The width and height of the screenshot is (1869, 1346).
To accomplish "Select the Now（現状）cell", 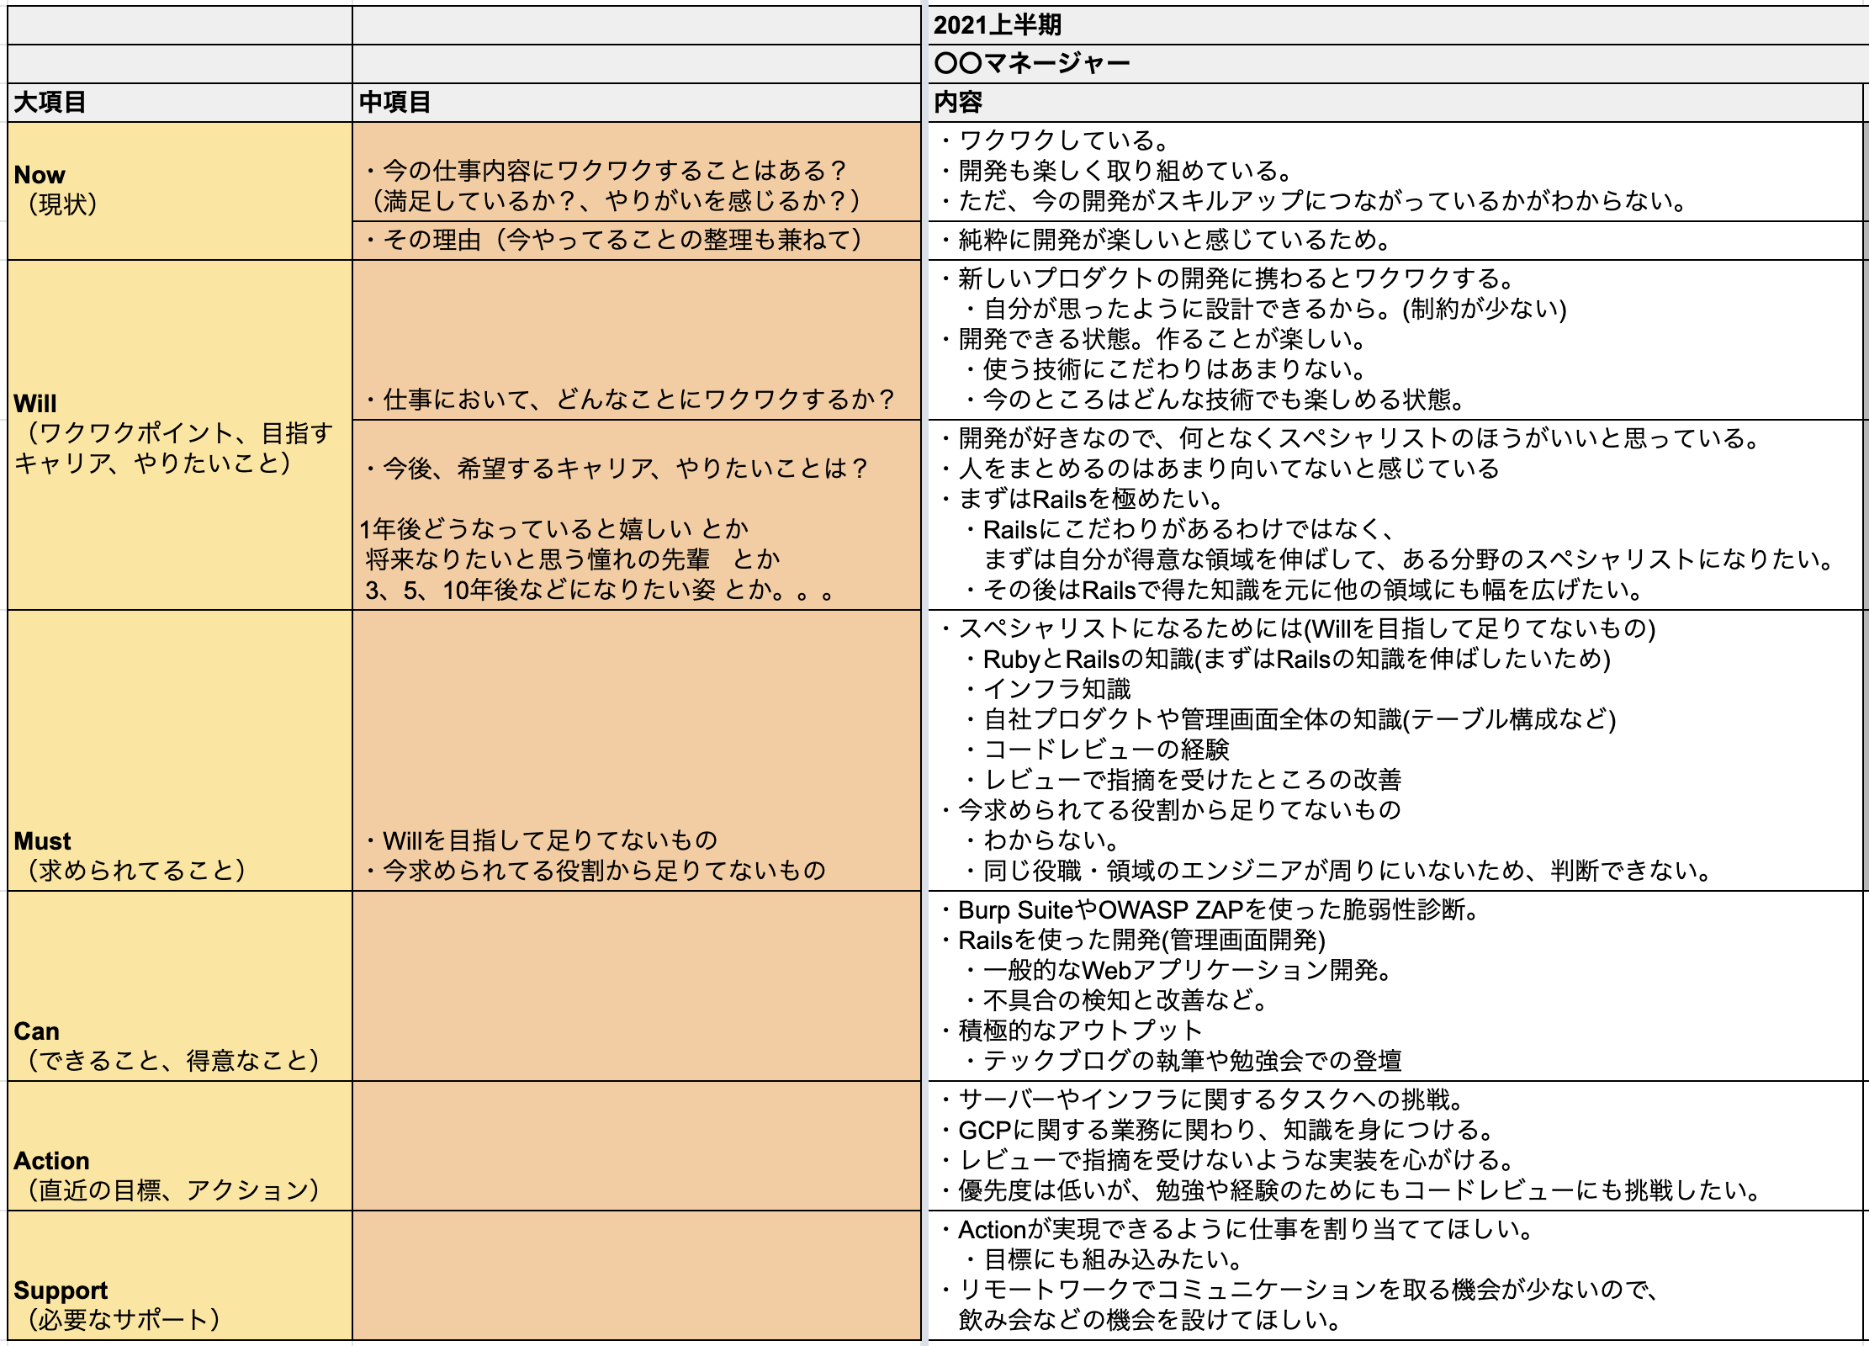I will pos(179,190).
